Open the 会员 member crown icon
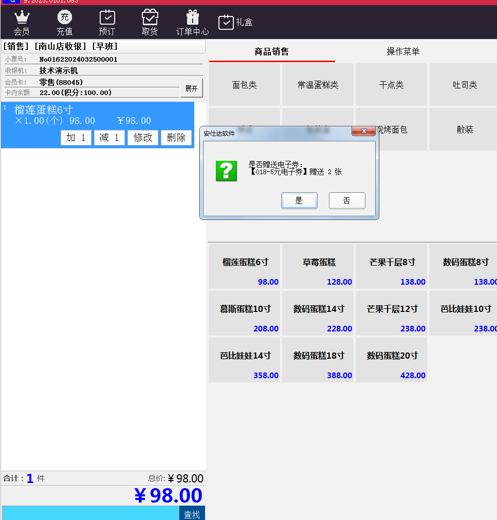Image resolution: width=497 pixels, height=520 pixels. tap(22, 23)
